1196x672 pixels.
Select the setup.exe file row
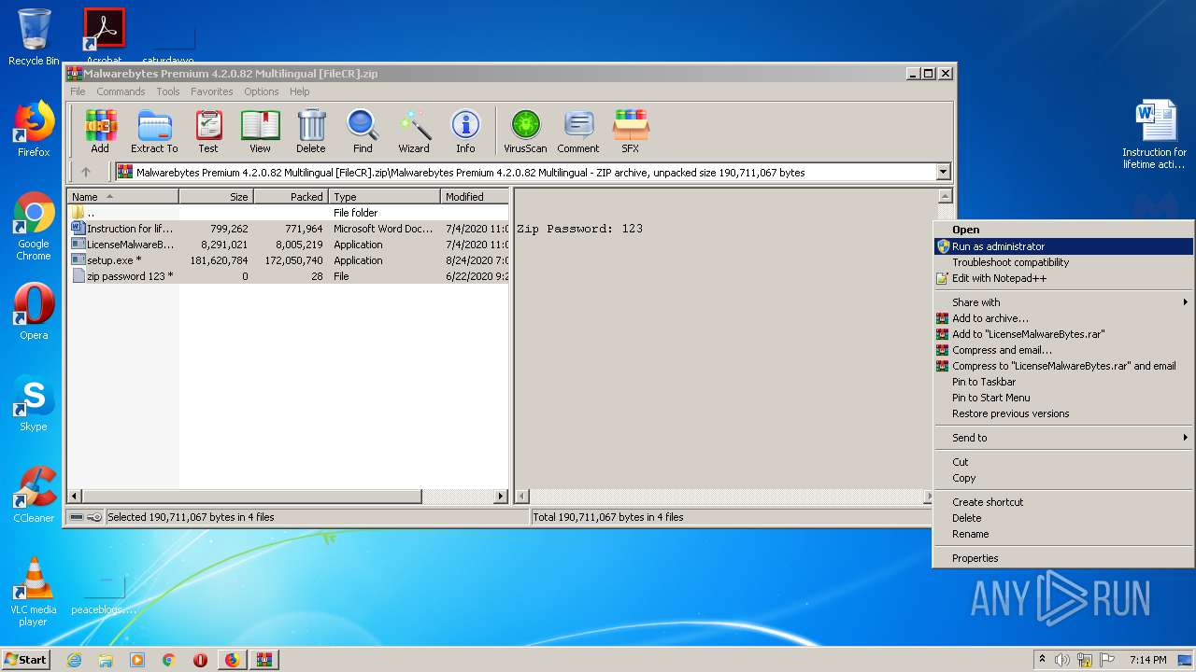pyautogui.click(x=289, y=260)
